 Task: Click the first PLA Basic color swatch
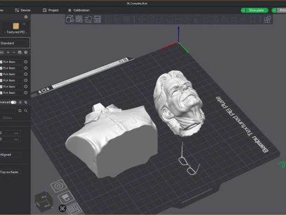(x=1, y=62)
